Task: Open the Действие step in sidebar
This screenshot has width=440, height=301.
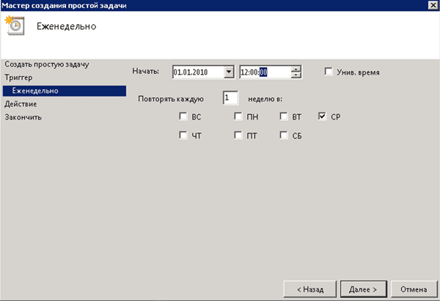Action: pos(21,104)
